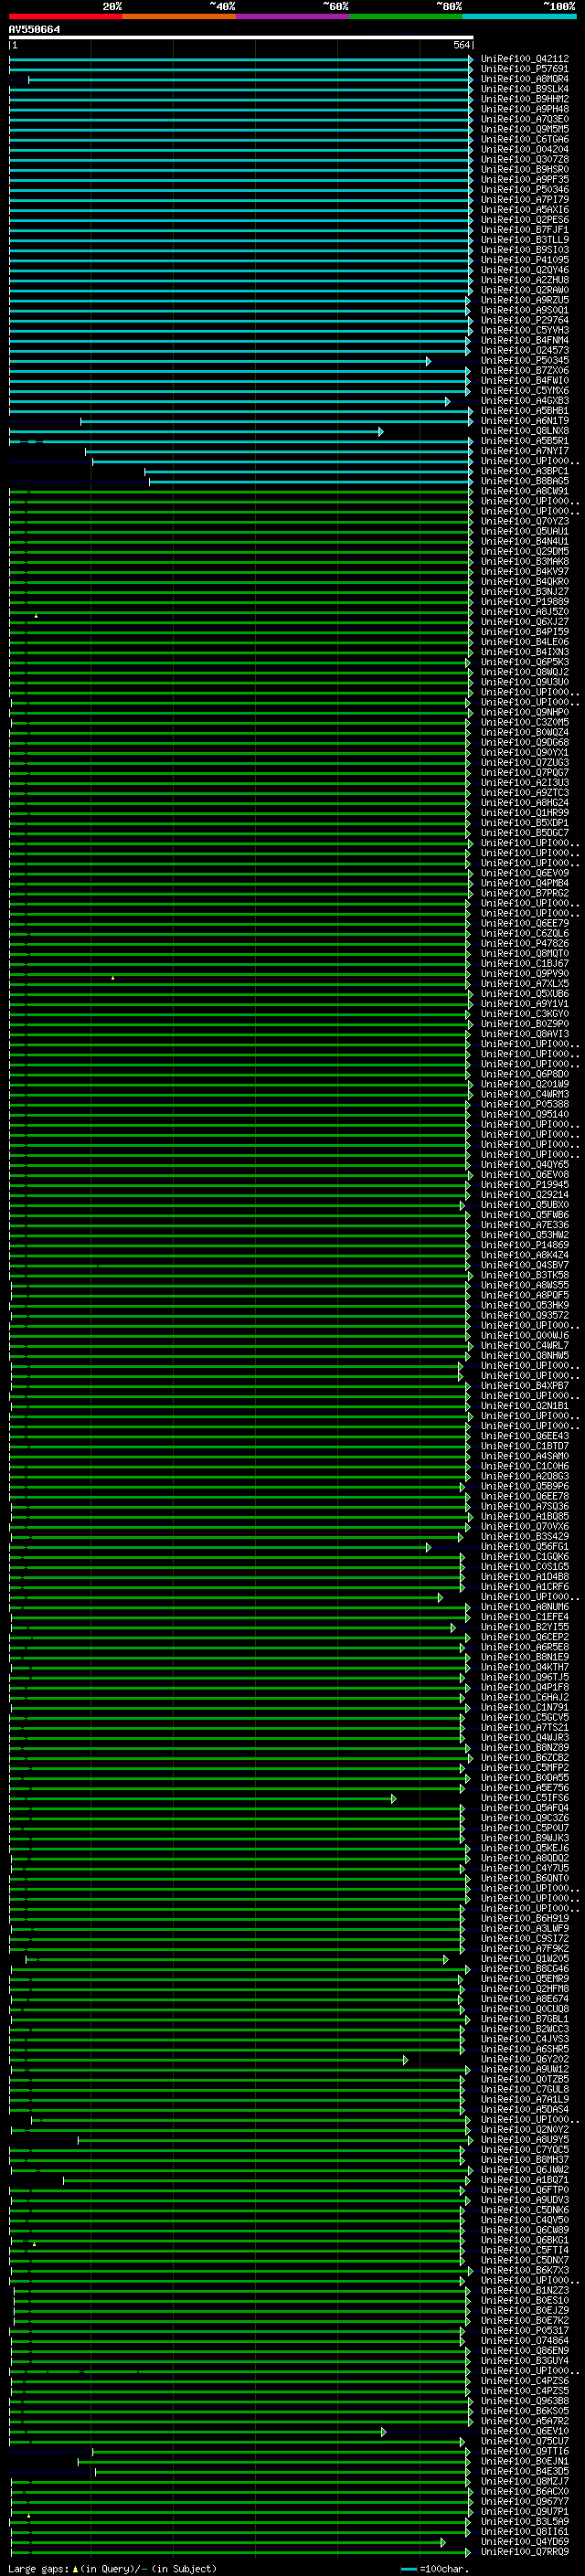Click the yellow large-gap triangle in bottom legend
Image resolution: width=585 pixels, height=2576 pixels.
[75, 2568]
